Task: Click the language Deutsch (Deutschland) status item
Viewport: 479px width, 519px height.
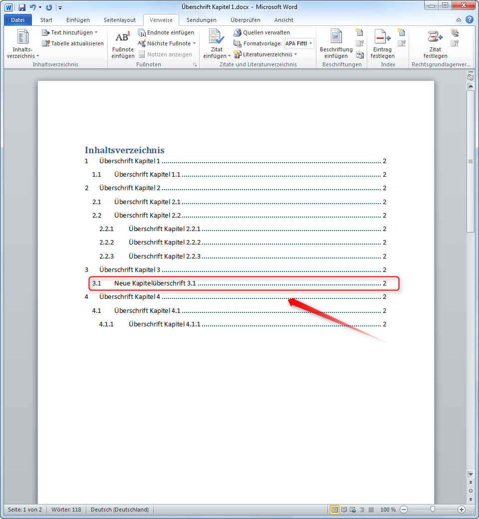Action: point(120,510)
